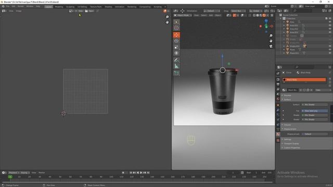
Task: Switch to the Shading workspace tab
Action: click(108, 7)
